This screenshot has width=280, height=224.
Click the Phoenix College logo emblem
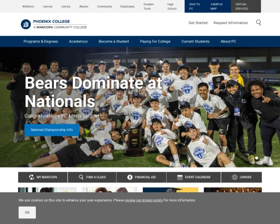tap(26, 24)
